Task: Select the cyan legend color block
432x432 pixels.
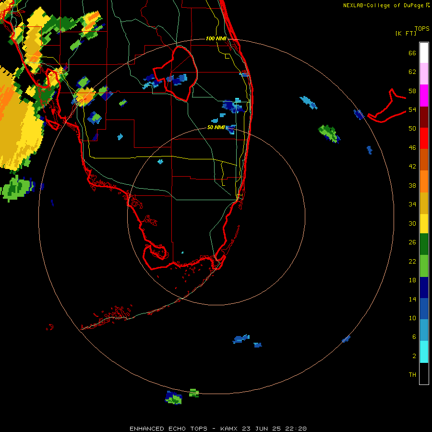Action: pos(424,352)
